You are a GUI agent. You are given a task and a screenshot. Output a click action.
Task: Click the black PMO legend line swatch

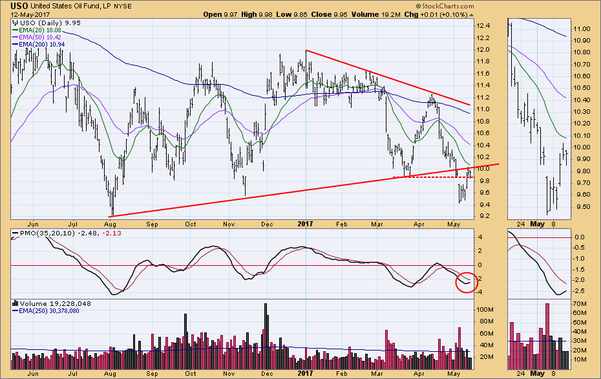tap(16, 233)
